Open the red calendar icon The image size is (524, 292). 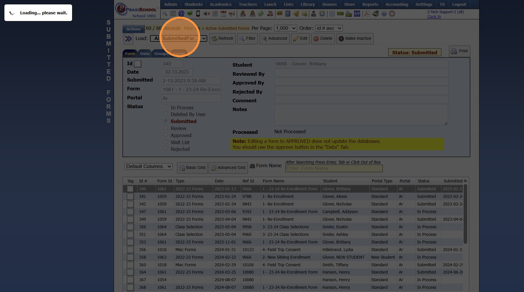[x=223, y=14]
